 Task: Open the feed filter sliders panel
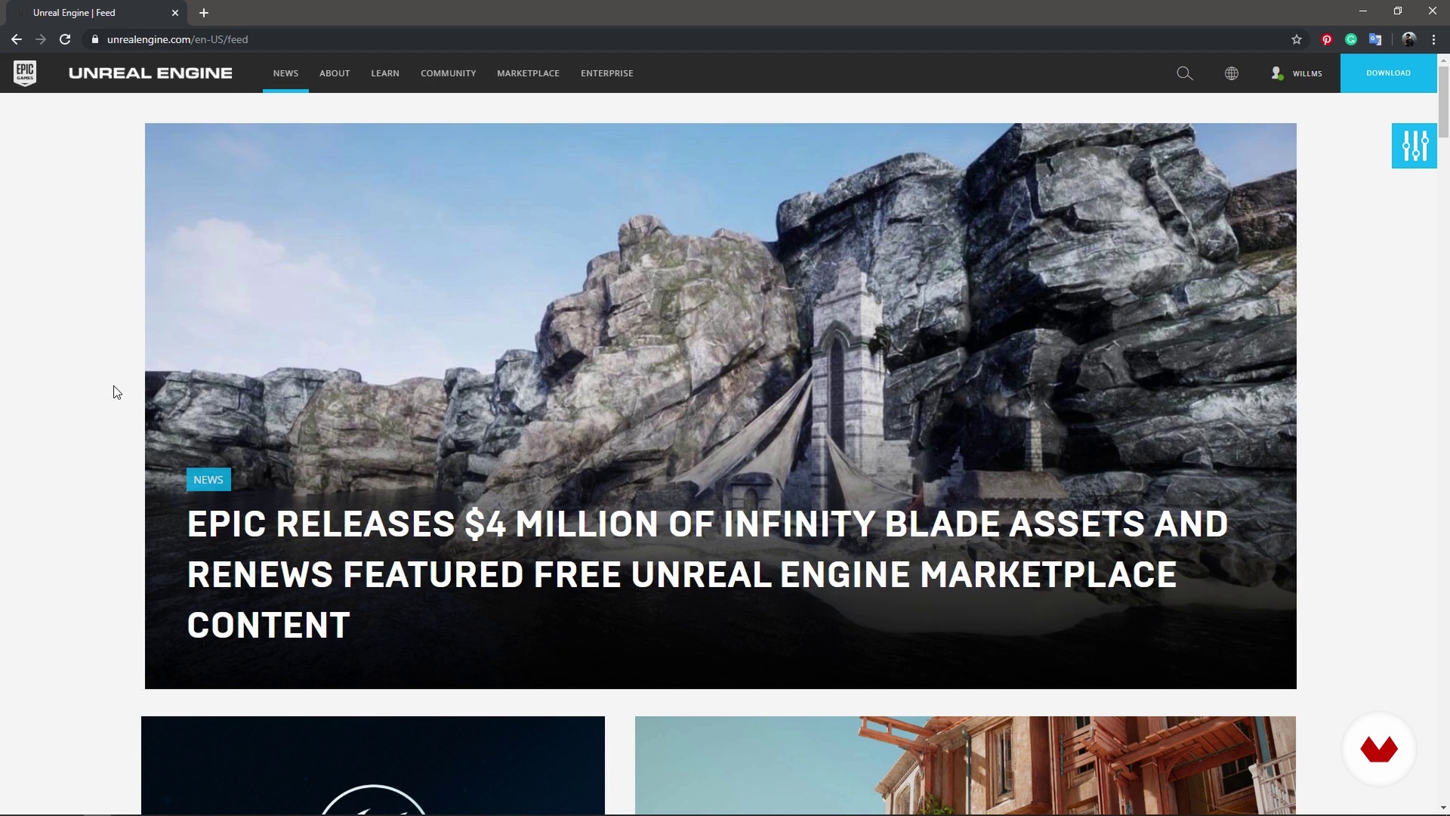point(1415,146)
